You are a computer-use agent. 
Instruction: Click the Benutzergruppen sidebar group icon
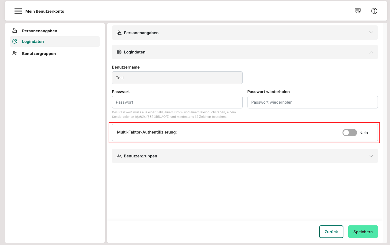15,53
